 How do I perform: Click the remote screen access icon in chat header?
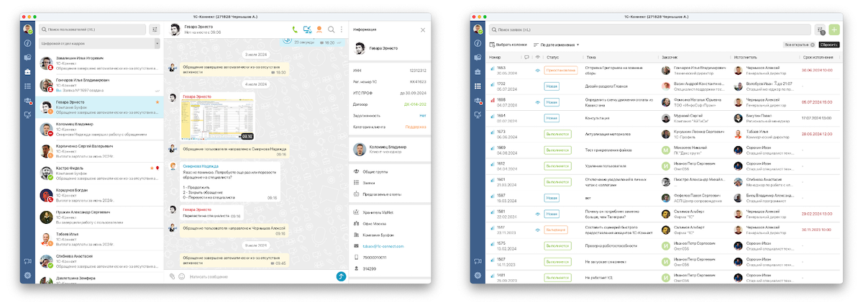click(307, 30)
